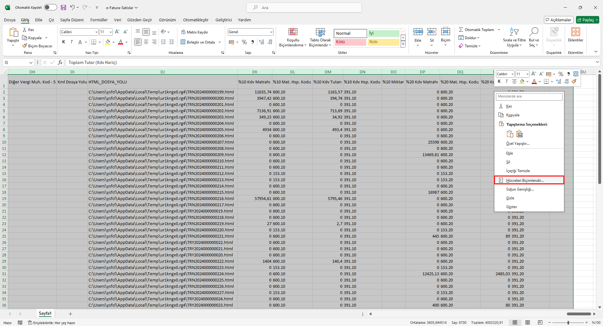Click the percent style icon in ribbon

[x=244, y=42]
